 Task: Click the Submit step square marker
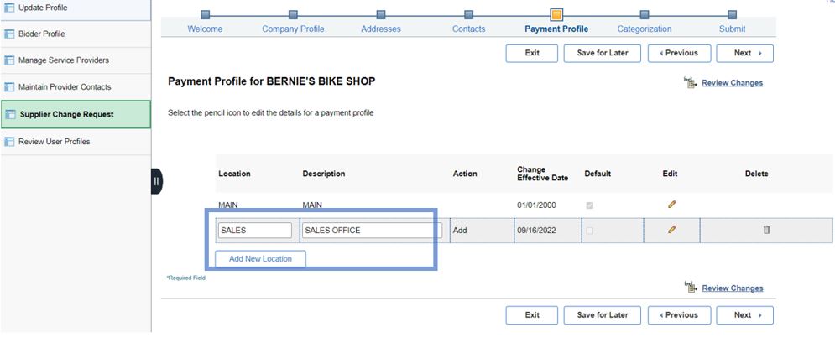click(x=733, y=14)
